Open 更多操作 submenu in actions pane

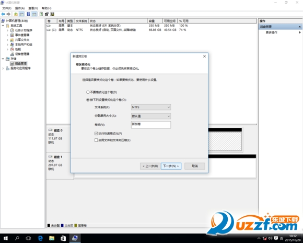280,32
